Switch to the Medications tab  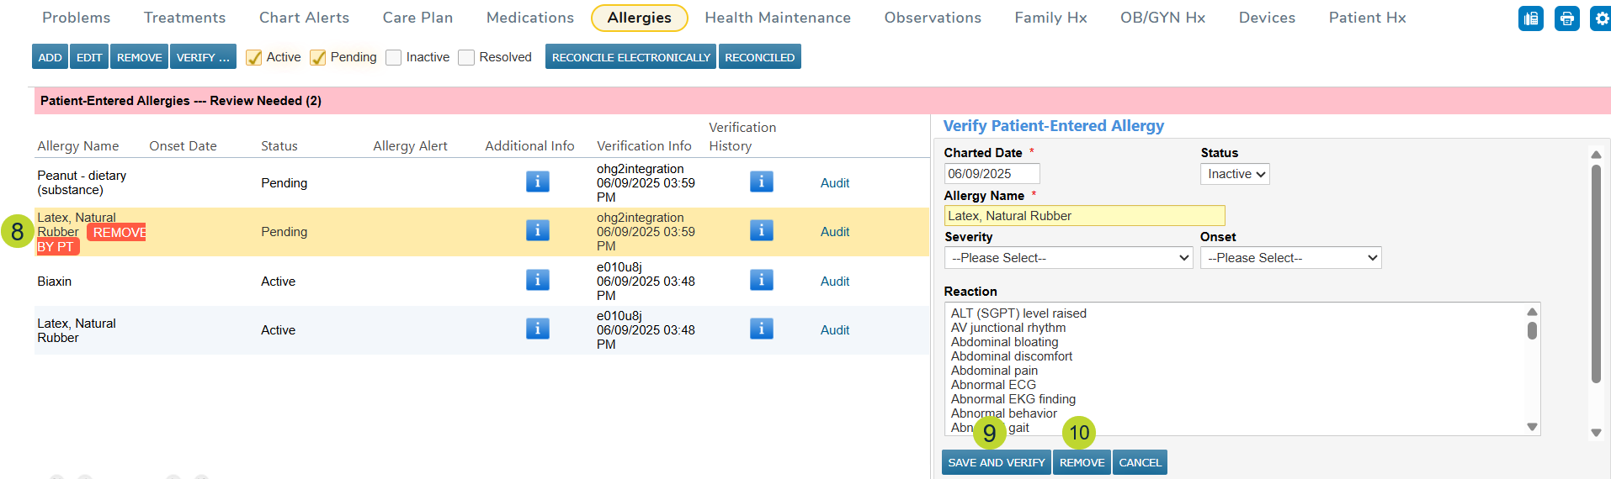pos(529,18)
